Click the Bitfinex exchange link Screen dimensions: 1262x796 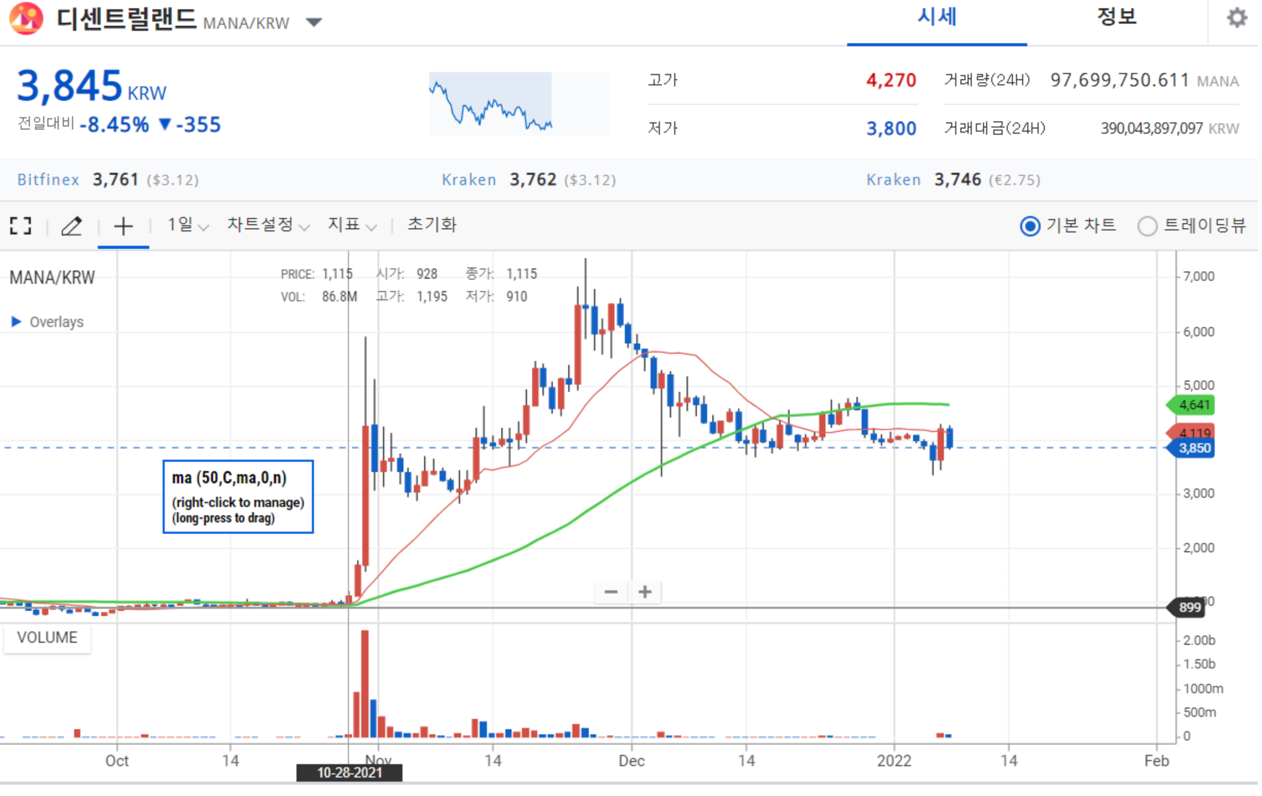coord(48,180)
